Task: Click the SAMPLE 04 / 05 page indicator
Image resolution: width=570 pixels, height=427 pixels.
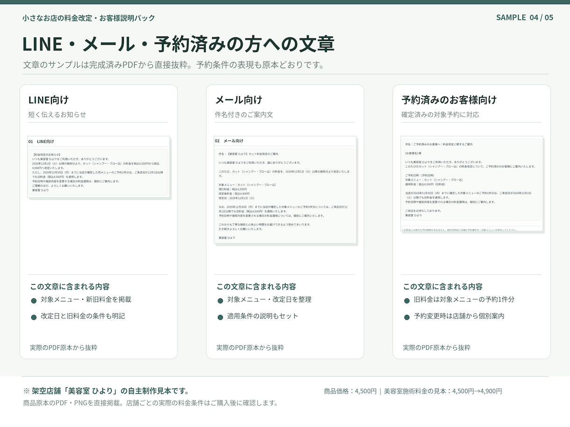Action: click(x=524, y=17)
